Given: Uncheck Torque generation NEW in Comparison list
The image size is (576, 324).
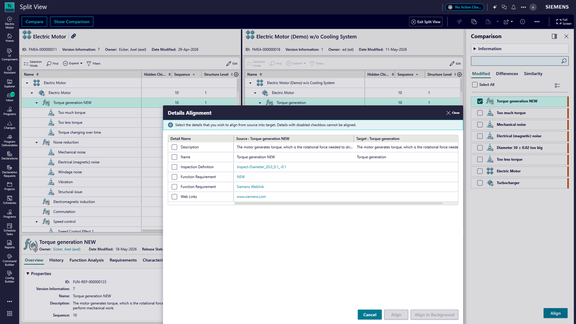Looking at the screenshot, I should 480,101.
